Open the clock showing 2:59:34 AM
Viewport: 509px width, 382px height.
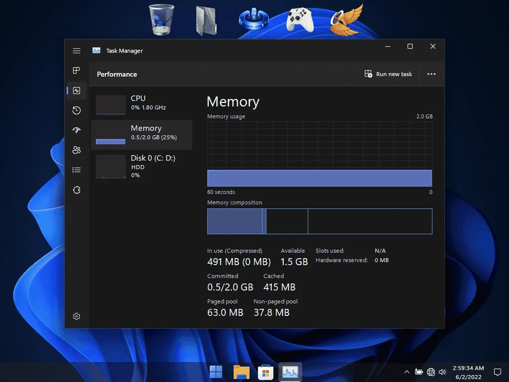point(468,372)
